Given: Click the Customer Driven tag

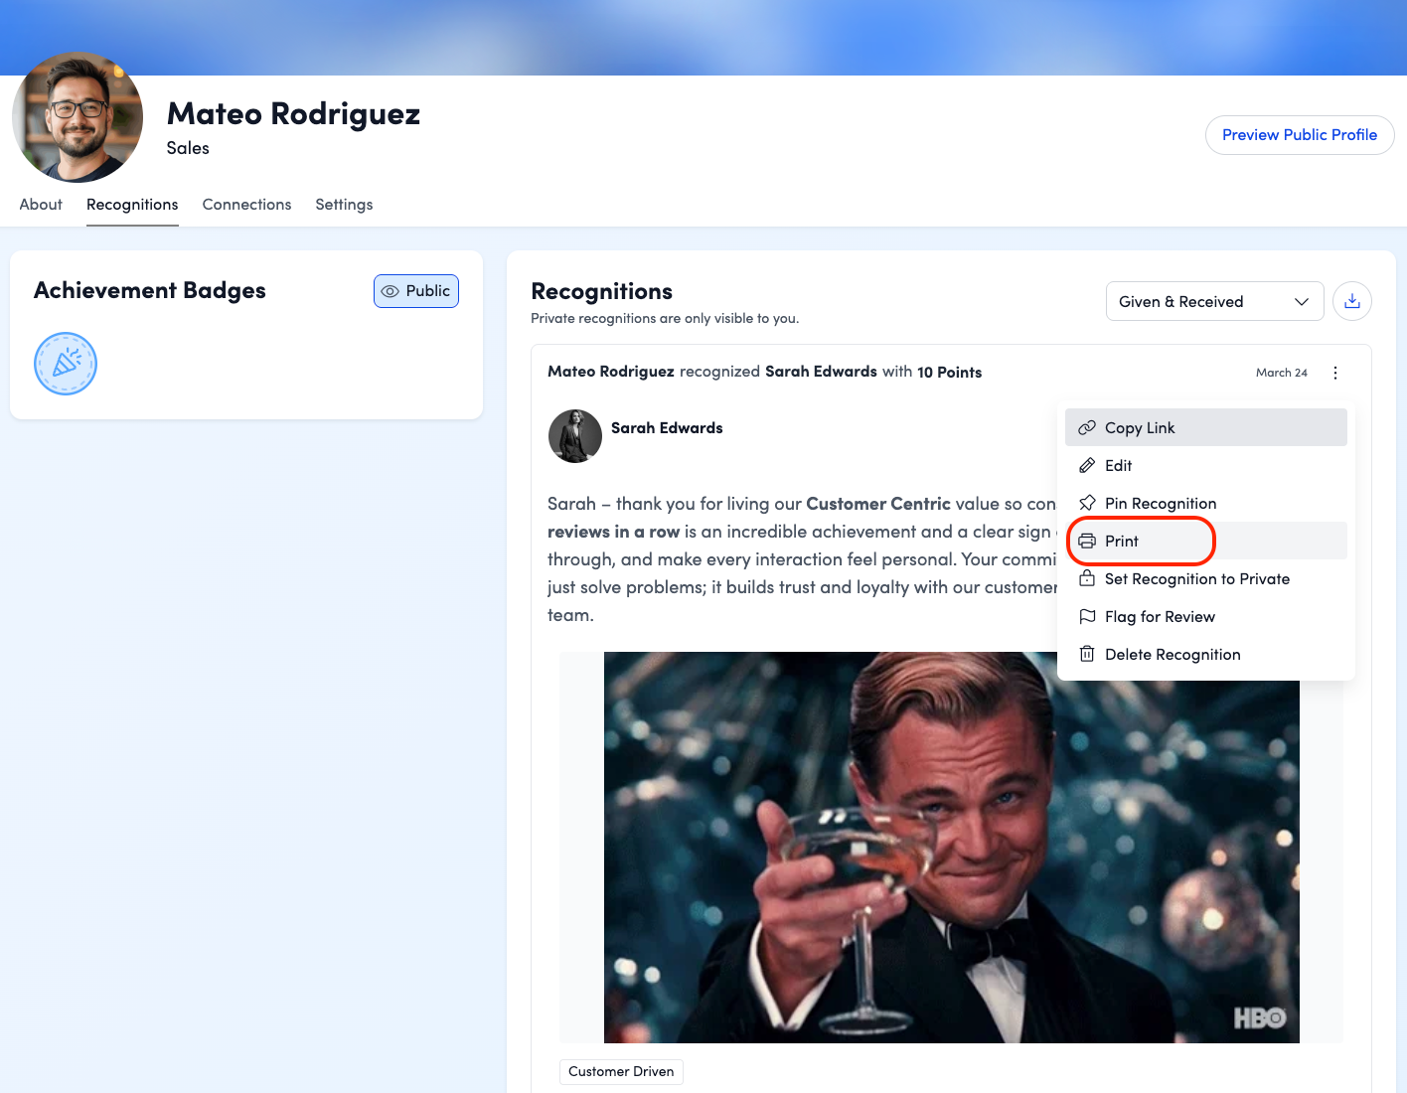Looking at the screenshot, I should 621,1071.
